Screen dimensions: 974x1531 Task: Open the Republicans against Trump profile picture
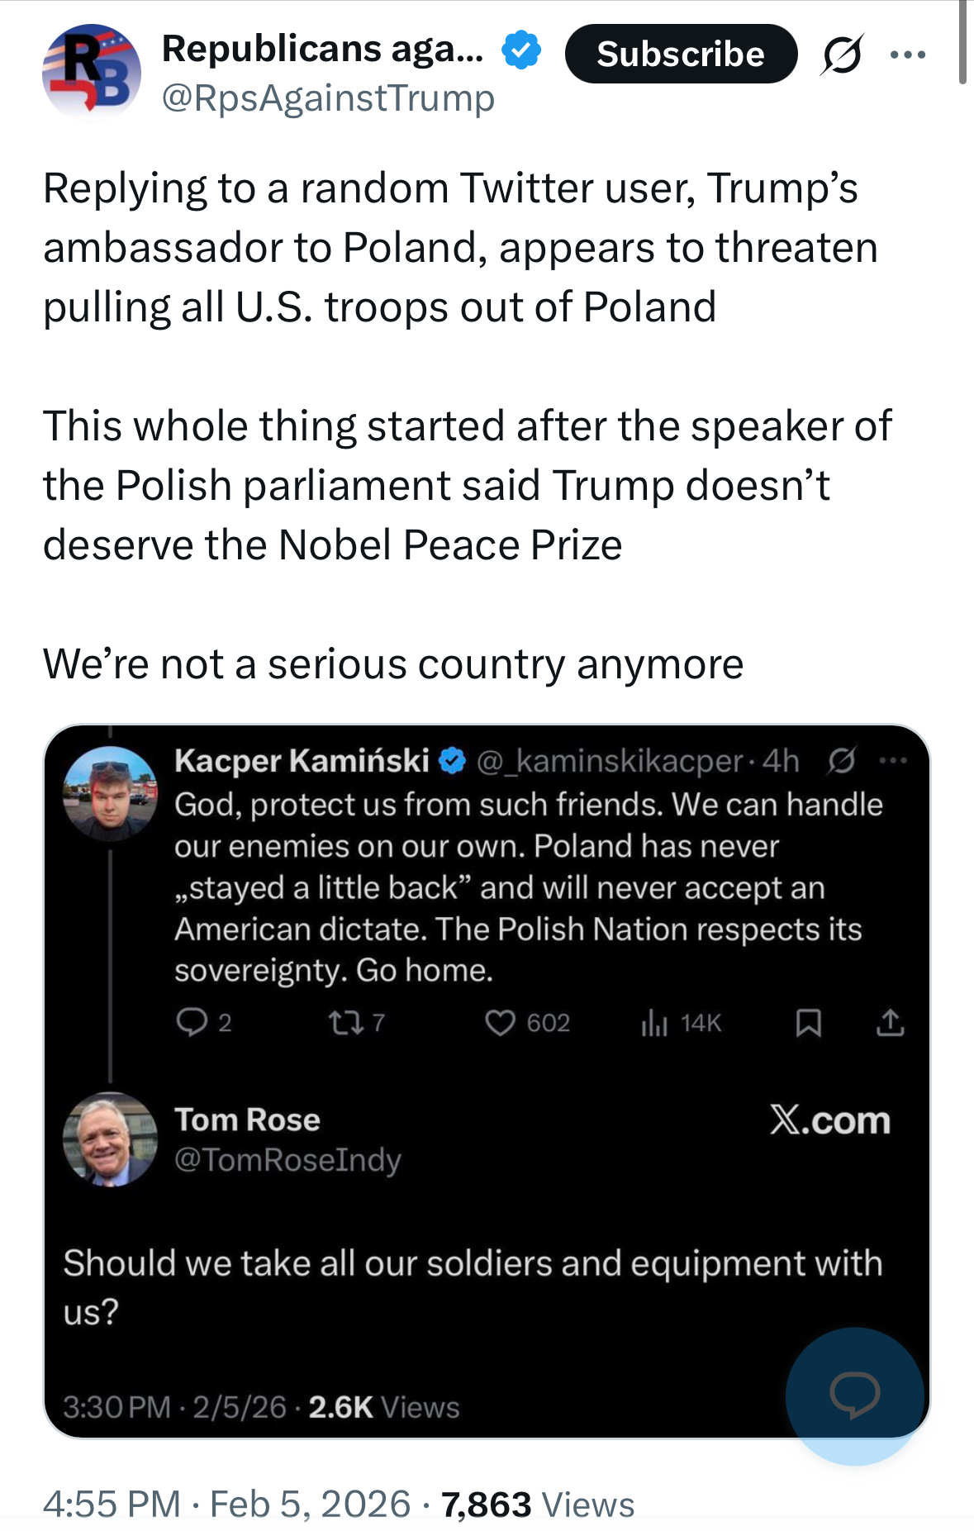91,73
